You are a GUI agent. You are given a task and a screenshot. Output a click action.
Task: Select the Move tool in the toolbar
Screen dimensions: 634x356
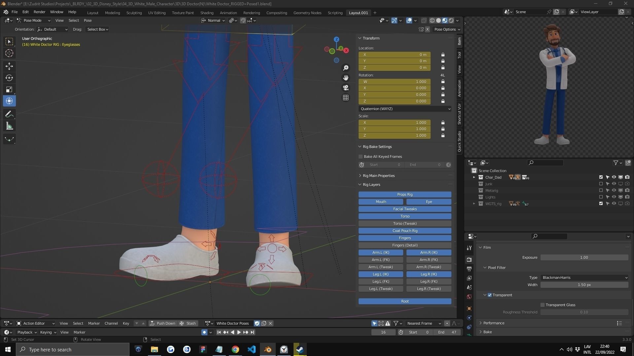pyautogui.click(x=9, y=66)
